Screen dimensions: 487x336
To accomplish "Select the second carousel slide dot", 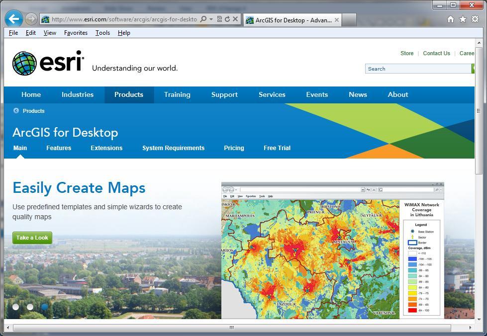I will click(30, 307).
